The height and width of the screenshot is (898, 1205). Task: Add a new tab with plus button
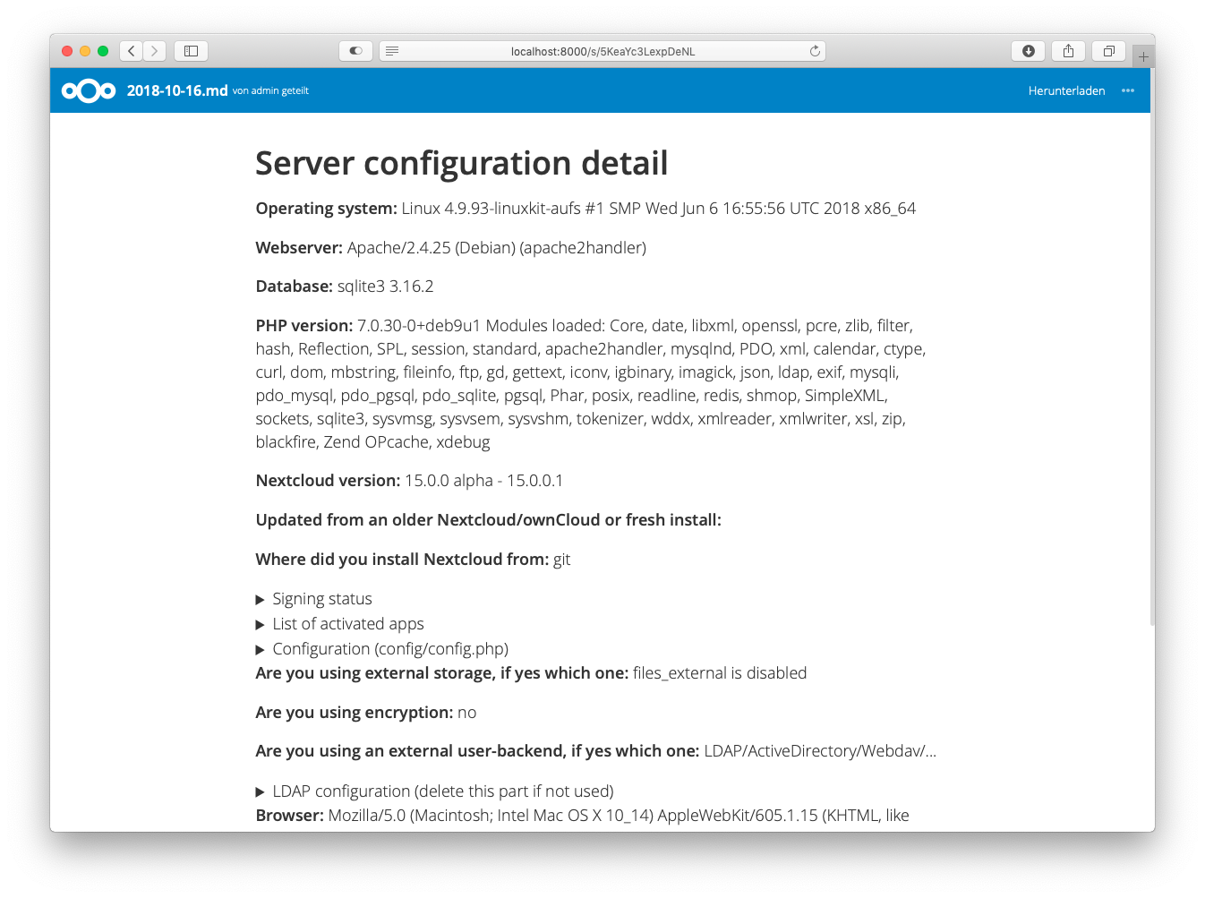click(1143, 56)
